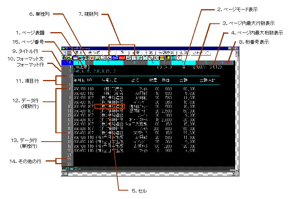Viewport: 289px width, 199px height.
Task: Click the horizontal scrollbar right arrow
Action: tap(234, 174)
